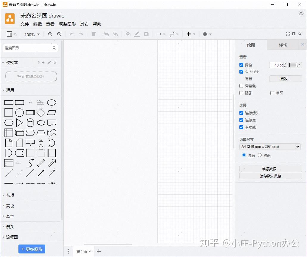The height and width of the screenshot is (257, 307).
Task: Open the 编辑 menu
Action: click(x=38, y=24)
